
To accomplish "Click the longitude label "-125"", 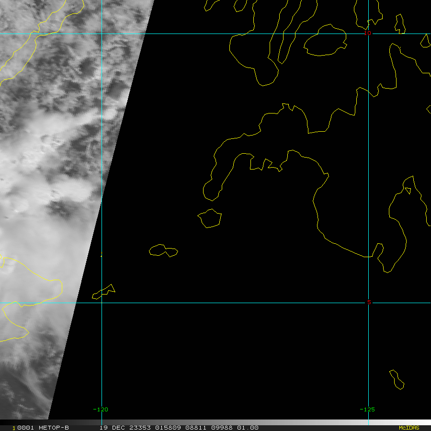I will coord(367,409).
